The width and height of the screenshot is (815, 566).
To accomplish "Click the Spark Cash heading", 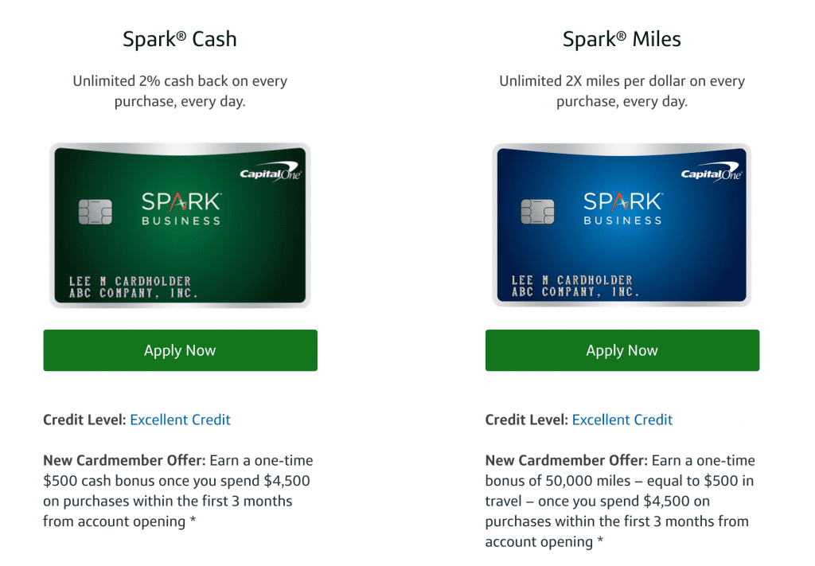I will [180, 39].
